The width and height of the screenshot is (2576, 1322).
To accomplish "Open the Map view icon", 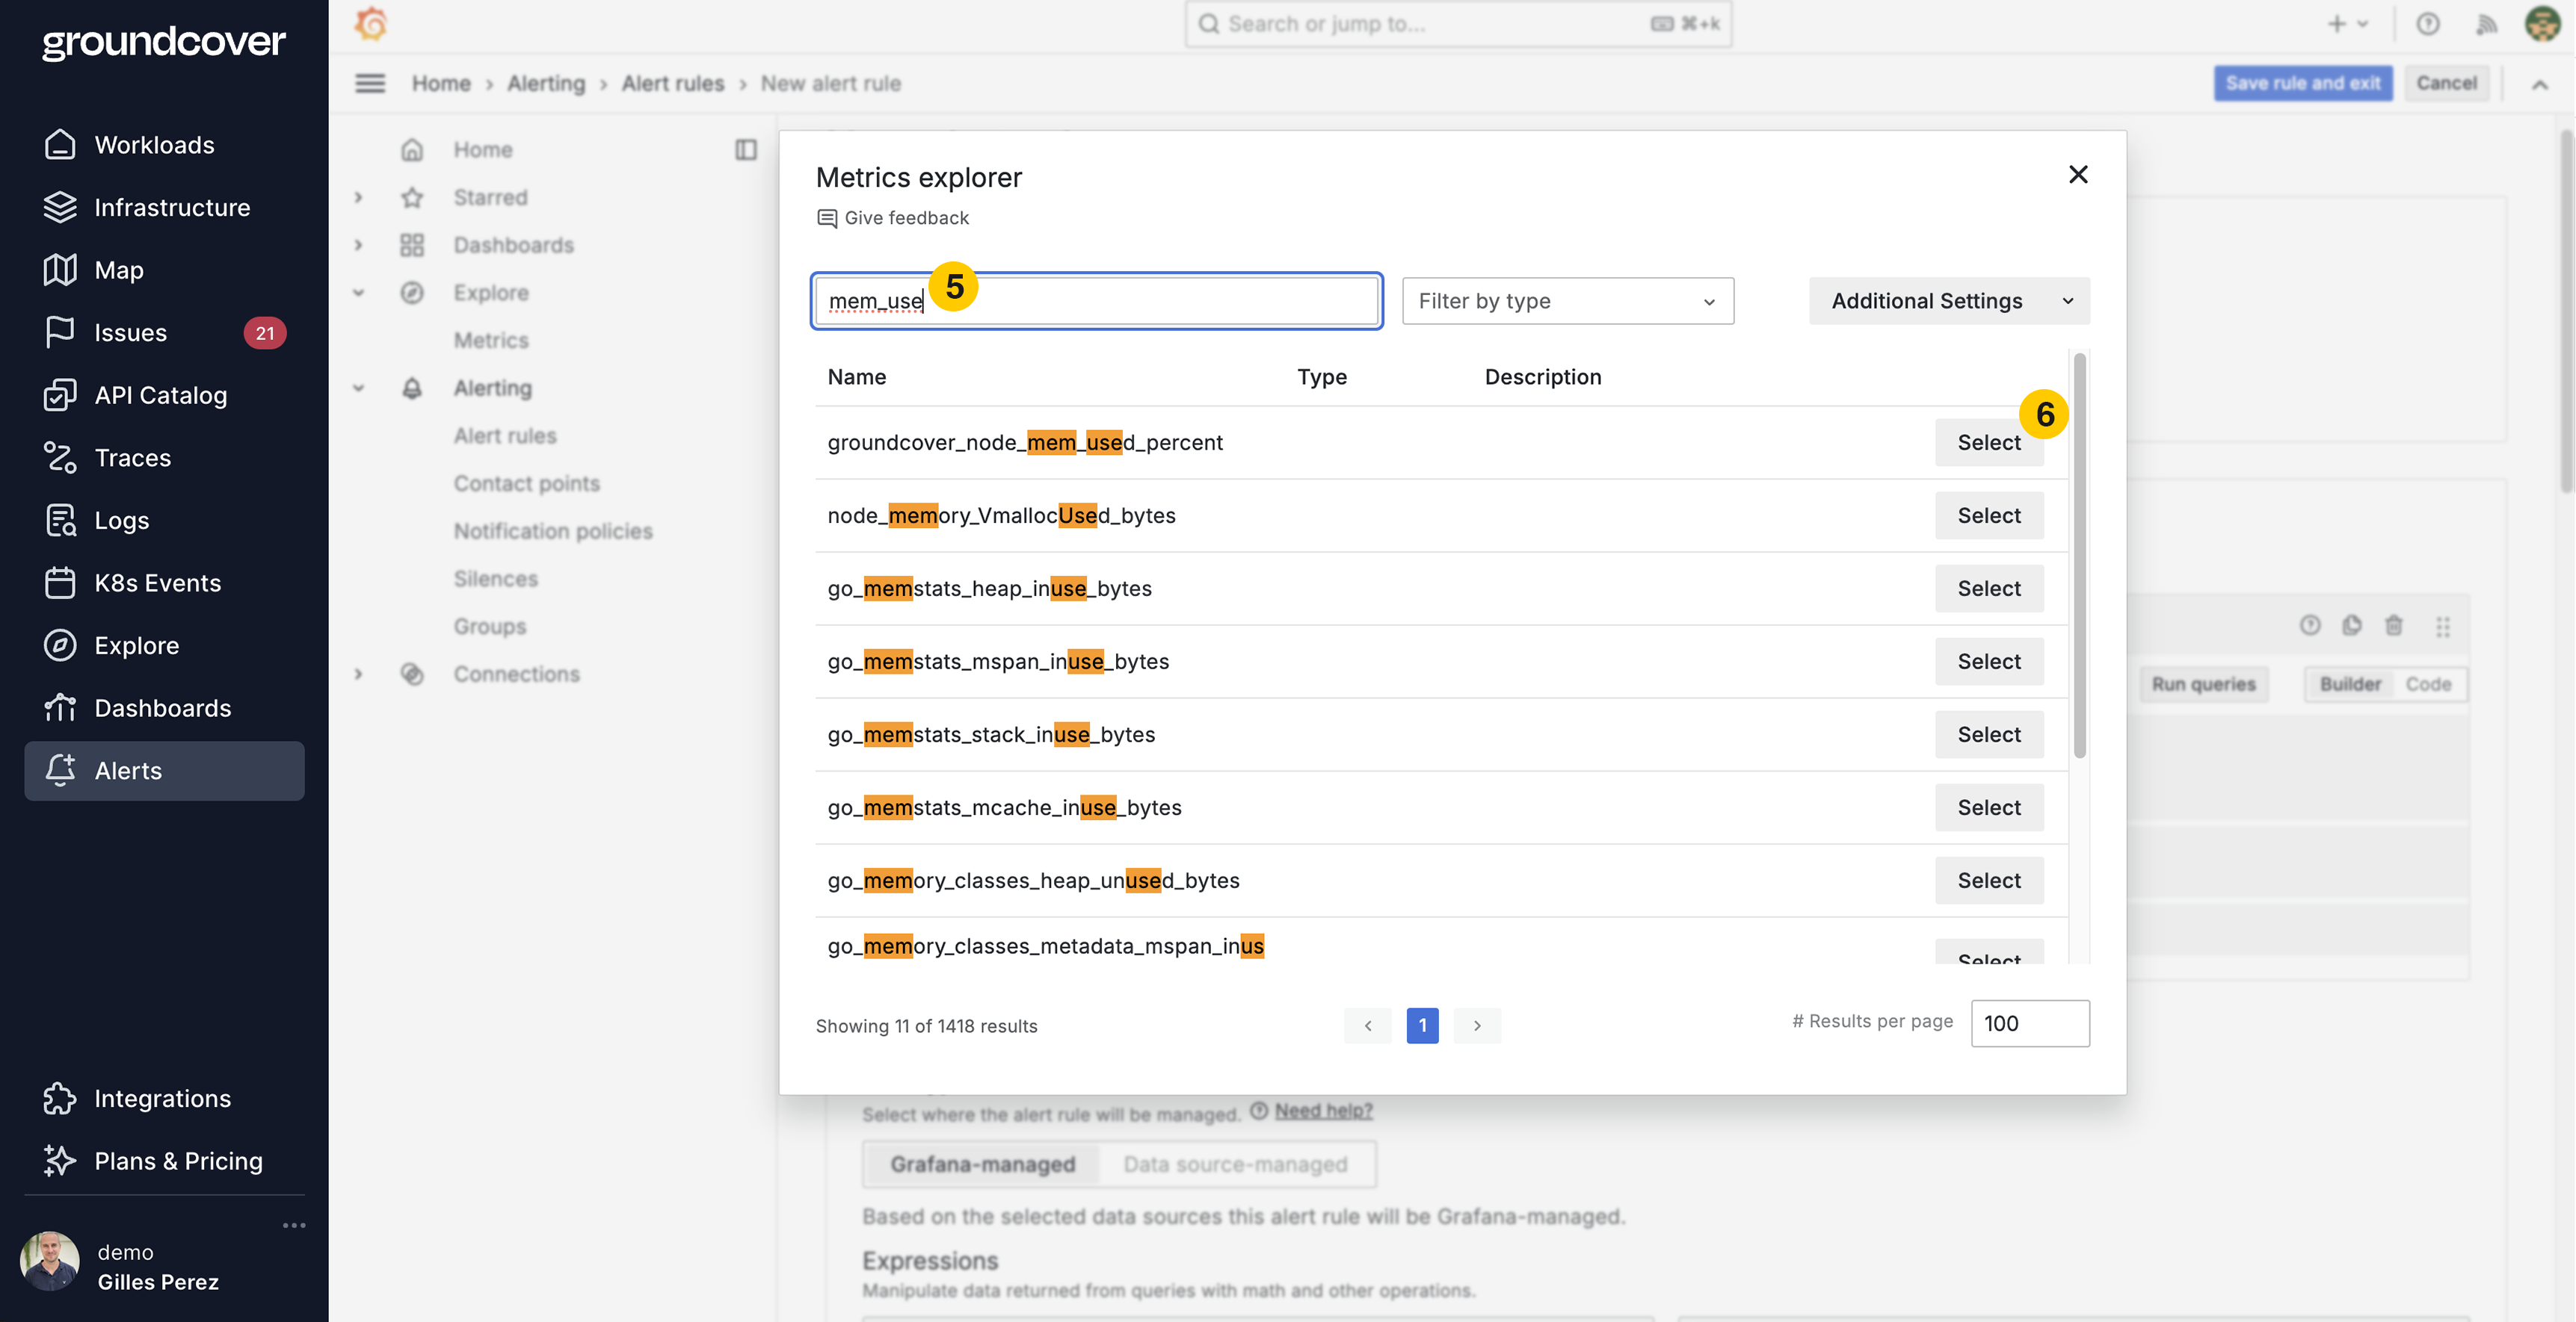I will point(60,270).
